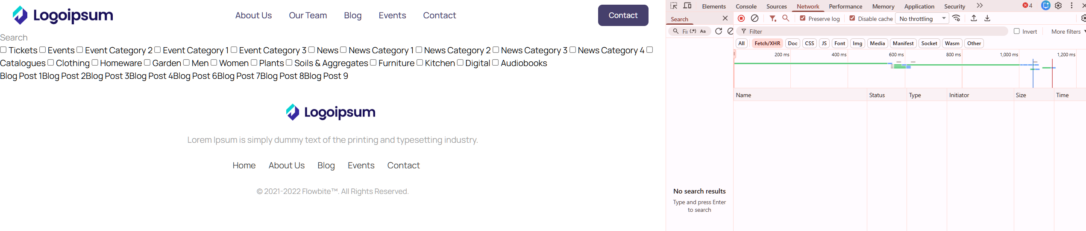Image resolution: width=1086 pixels, height=231 pixels.
Task: Uncheck the Preserve log checkbox
Action: pos(803,18)
